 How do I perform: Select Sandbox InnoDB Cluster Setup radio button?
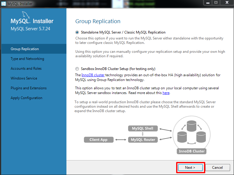click(x=77, y=69)
